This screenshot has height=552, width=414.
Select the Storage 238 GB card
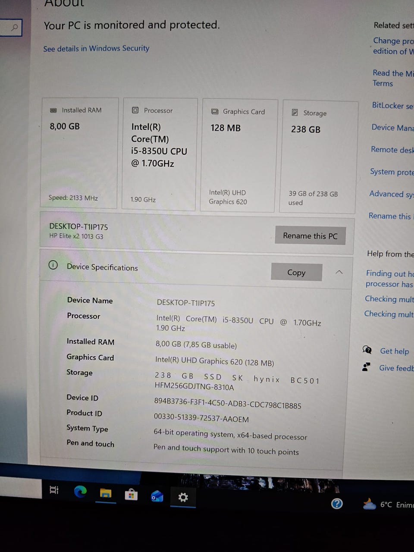320,157
